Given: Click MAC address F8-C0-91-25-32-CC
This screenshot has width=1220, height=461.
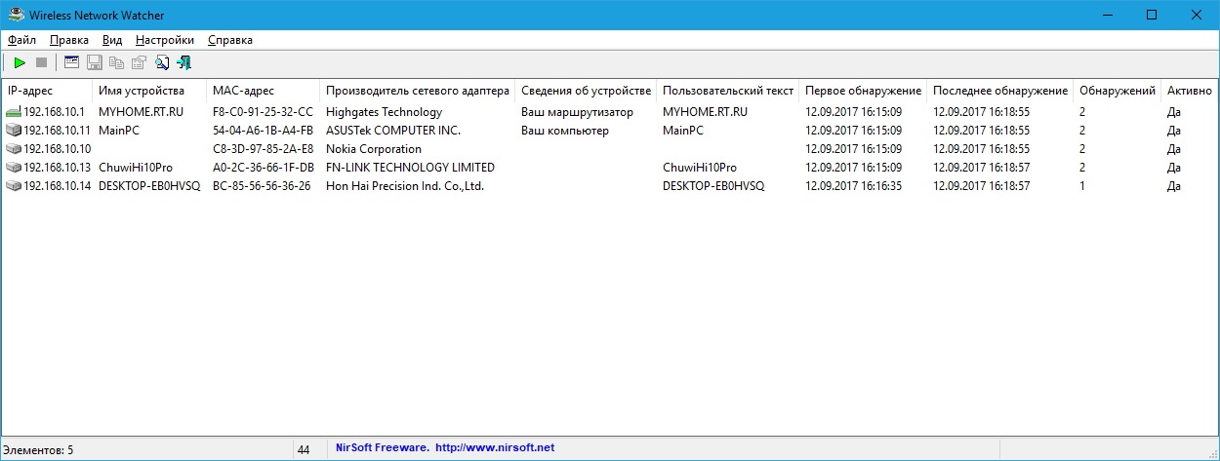Looking at the screenshot, I should pos(263,112).
